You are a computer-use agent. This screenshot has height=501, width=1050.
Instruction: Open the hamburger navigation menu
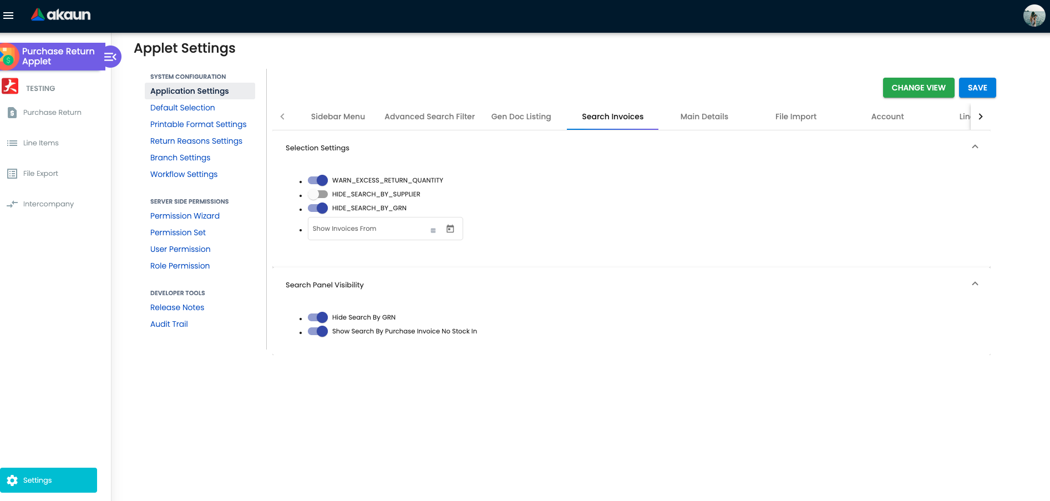coord(8,16)
